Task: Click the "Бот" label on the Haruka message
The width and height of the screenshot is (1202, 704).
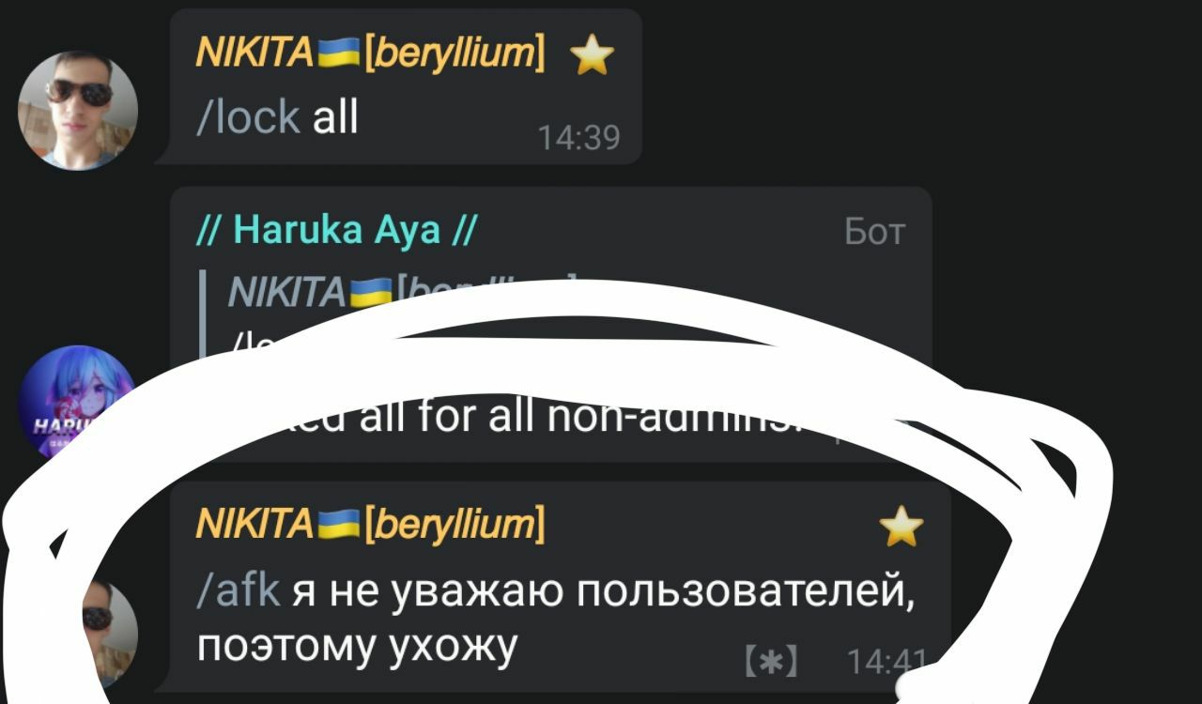Action: (x=875, y=231)
